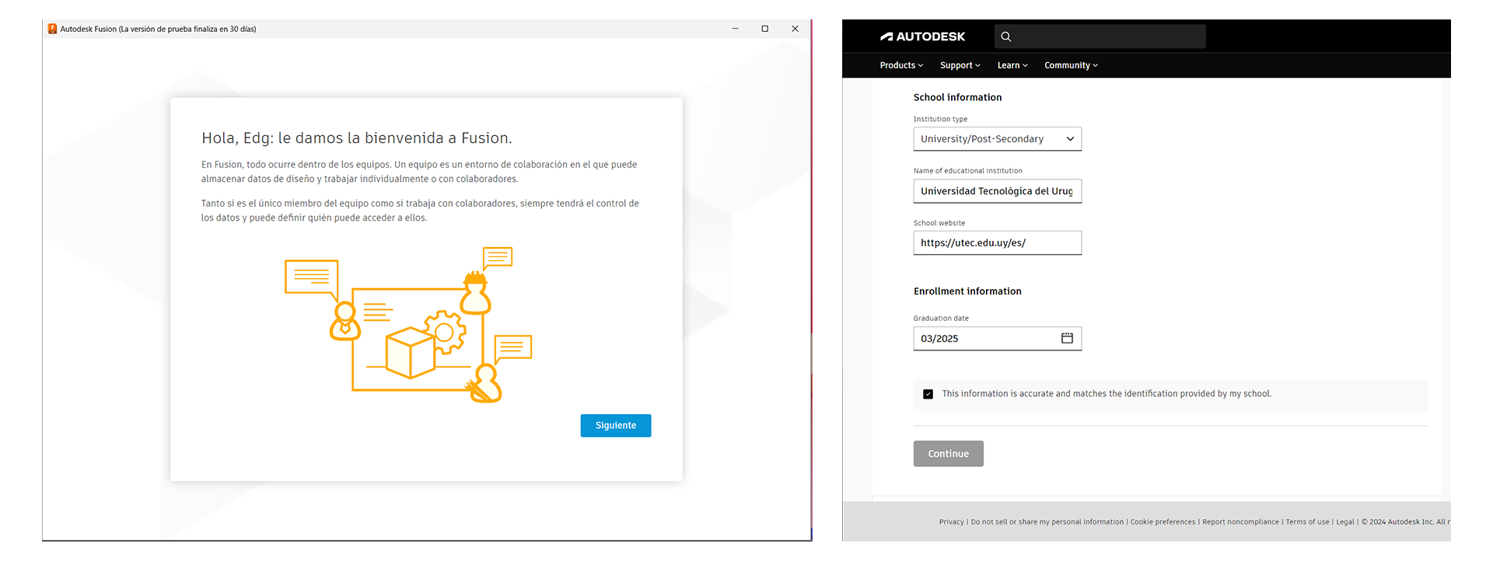This screenshot has height=571, width=1493.
Task: Open Do not sell or share my personal information link
Action: pyautogui.click(x=1047, y=522)
